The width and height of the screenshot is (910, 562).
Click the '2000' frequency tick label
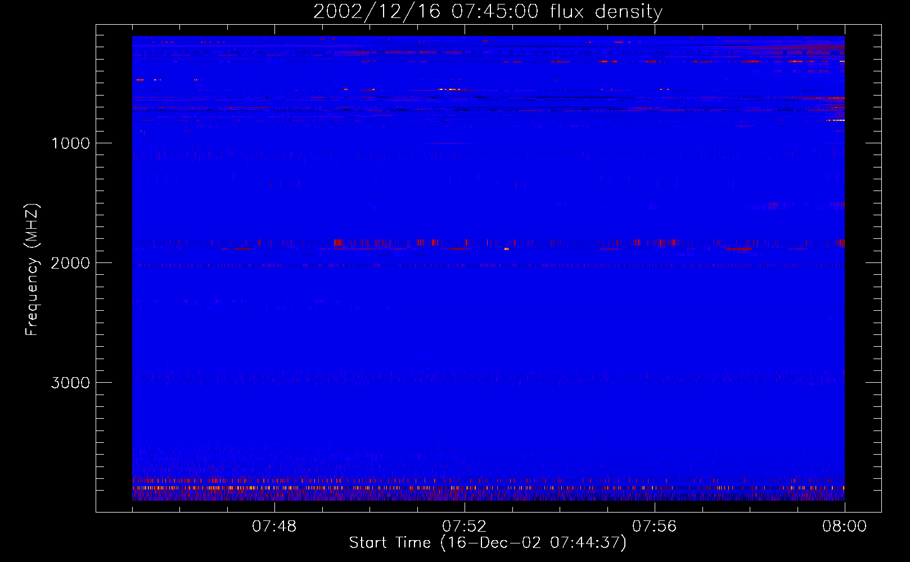[70, 263]
